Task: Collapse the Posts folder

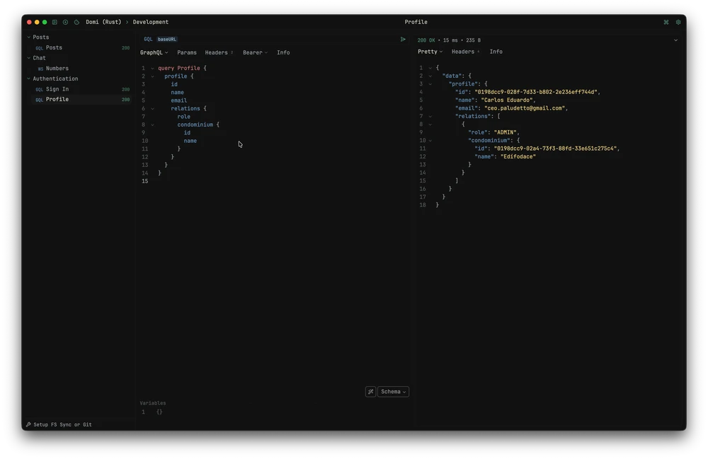Action: pyautogui.click(x=29, y=37)
